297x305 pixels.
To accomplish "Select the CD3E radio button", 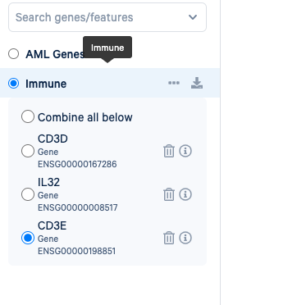I will (x=28, y=238).
